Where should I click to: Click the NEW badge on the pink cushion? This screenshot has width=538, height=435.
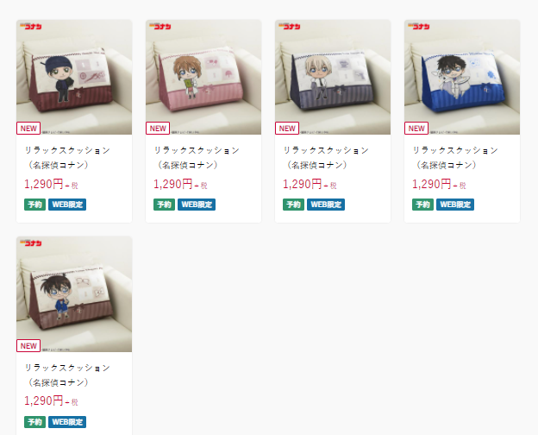click(158, 128)
